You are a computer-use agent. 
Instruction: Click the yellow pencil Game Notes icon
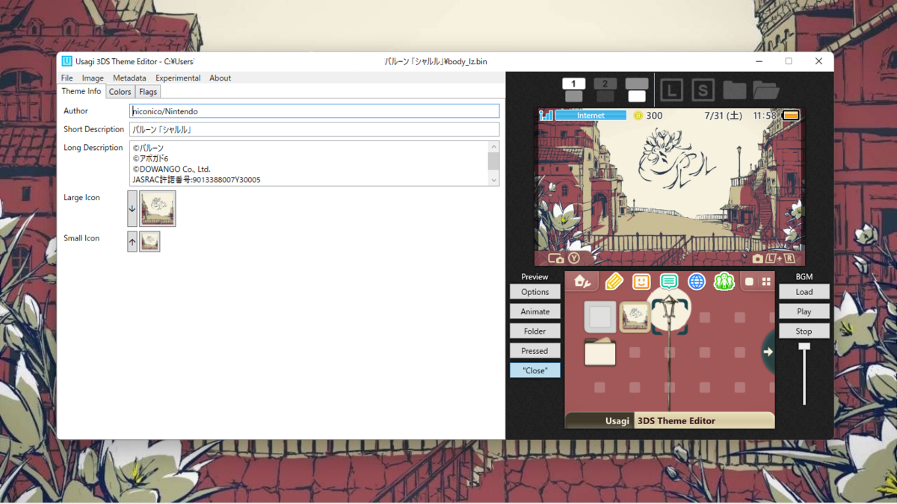click(614, 281)
